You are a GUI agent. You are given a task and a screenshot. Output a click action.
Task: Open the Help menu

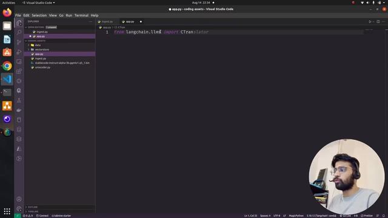(x=95, y=15)
